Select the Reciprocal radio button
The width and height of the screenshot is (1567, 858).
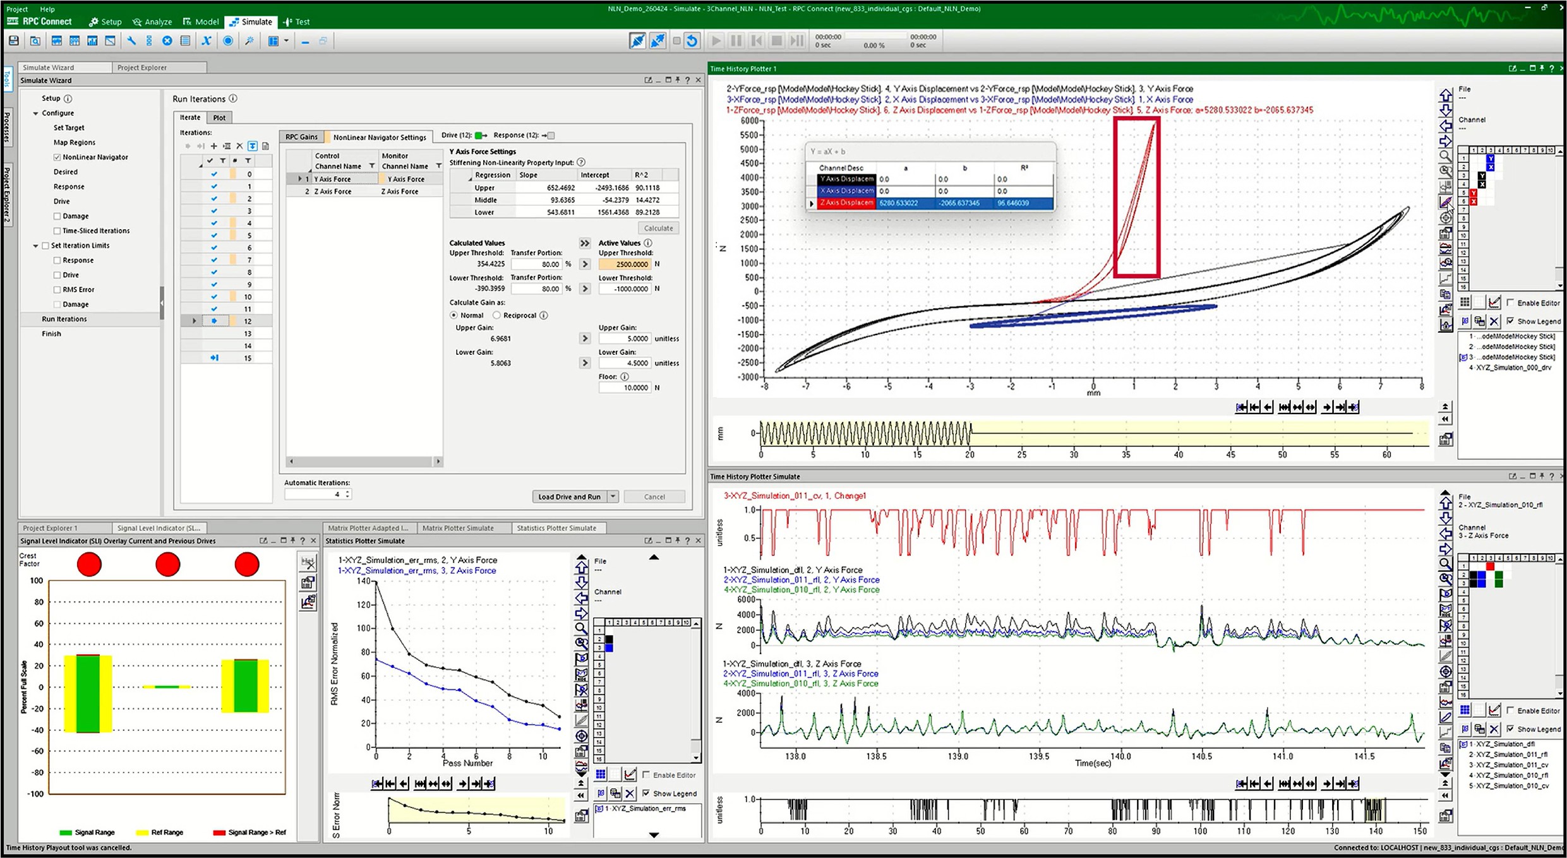[496, 315]
